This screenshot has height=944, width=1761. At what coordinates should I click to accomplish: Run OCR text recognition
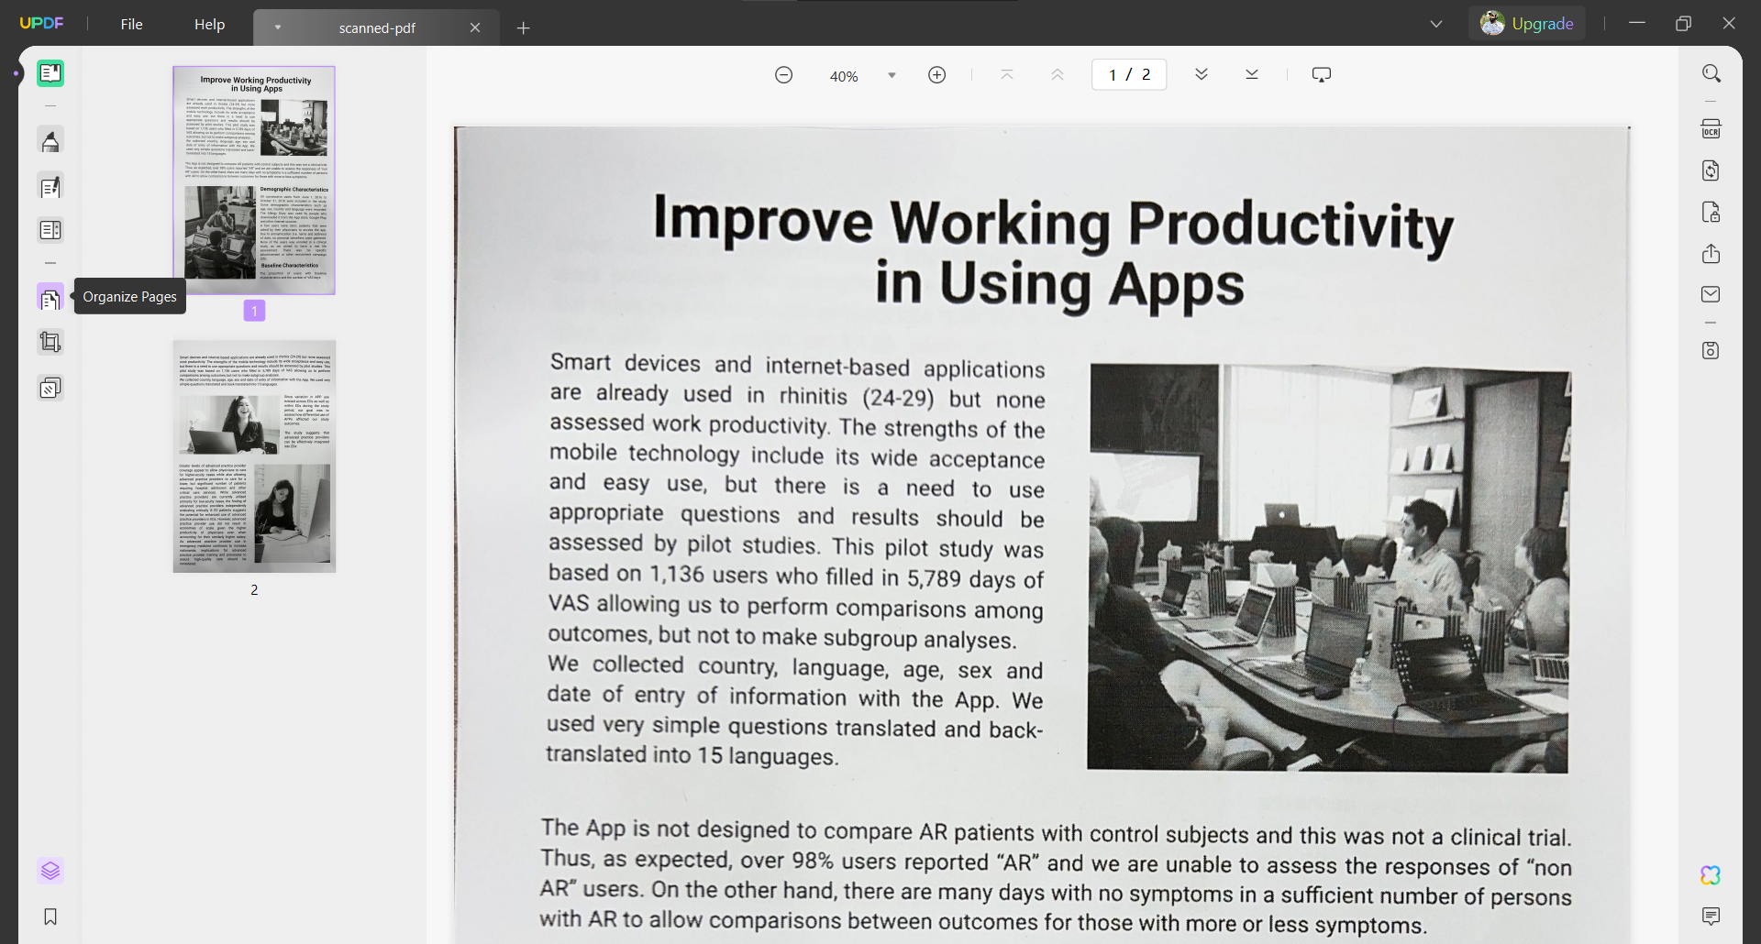click(1711, 128)
